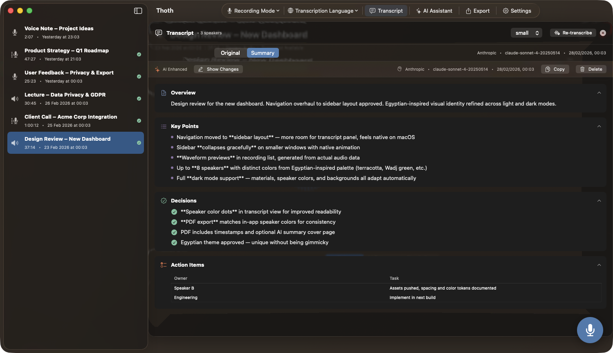The height and width of the screenshot is (353, 613).
Task: Collapse the Overview section
Action: coord(599,93)
